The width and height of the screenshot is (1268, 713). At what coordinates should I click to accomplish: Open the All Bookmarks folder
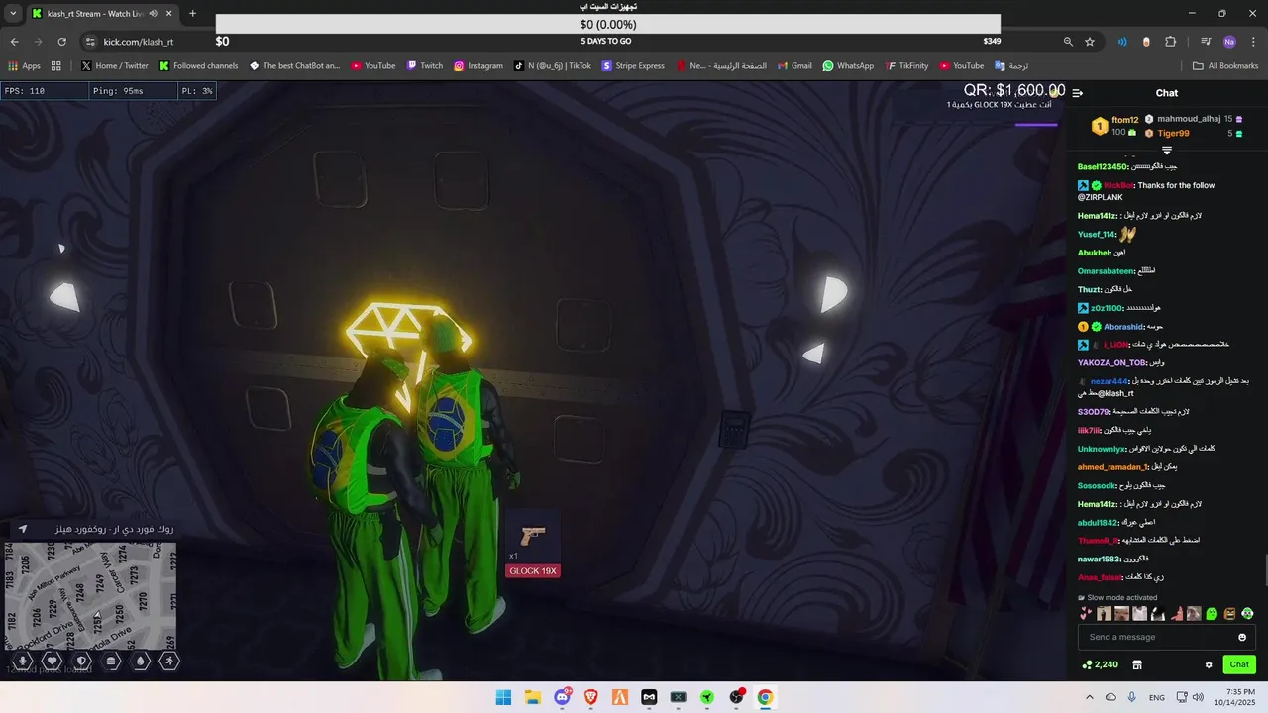click(1225, 66)
